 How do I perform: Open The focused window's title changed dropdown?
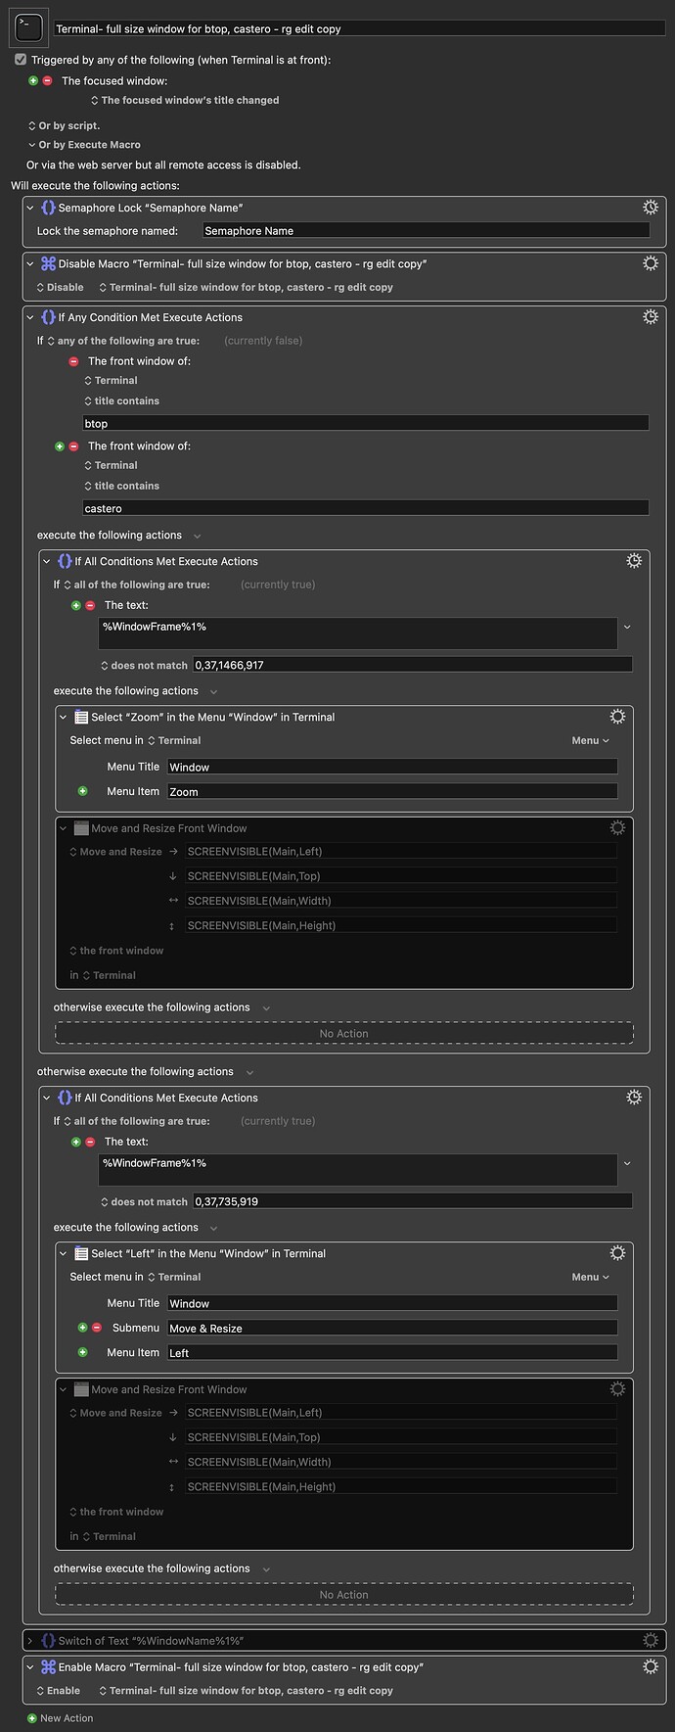tap(185, 100)
